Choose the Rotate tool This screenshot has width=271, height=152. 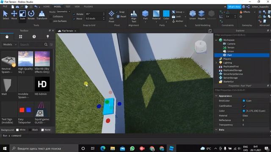(31, 15)
